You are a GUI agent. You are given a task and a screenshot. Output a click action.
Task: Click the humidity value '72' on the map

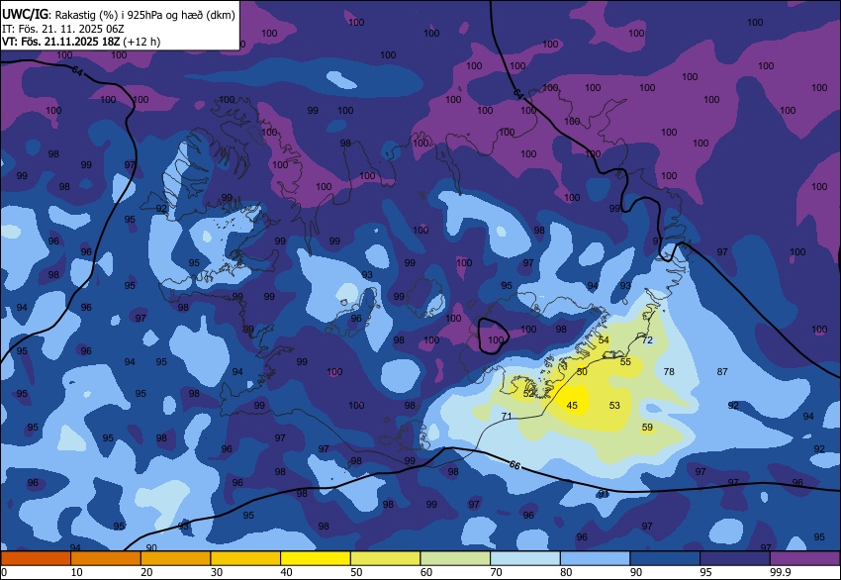coord(647,339)
